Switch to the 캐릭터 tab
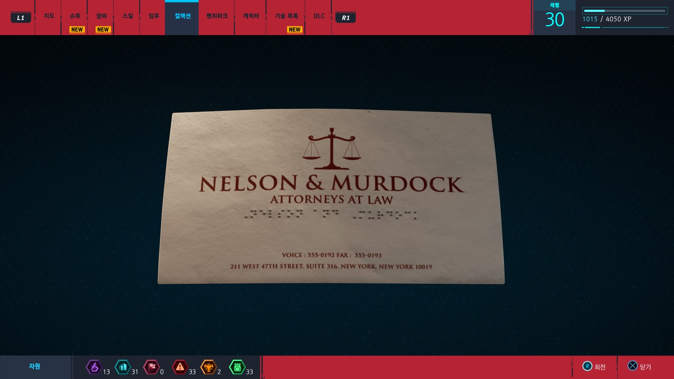Viewport: 674px width, 379px height. 251,16
